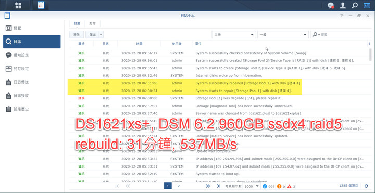Click the refresh log list icon
The width and height of the screenshot is (375, 193).
366,186
